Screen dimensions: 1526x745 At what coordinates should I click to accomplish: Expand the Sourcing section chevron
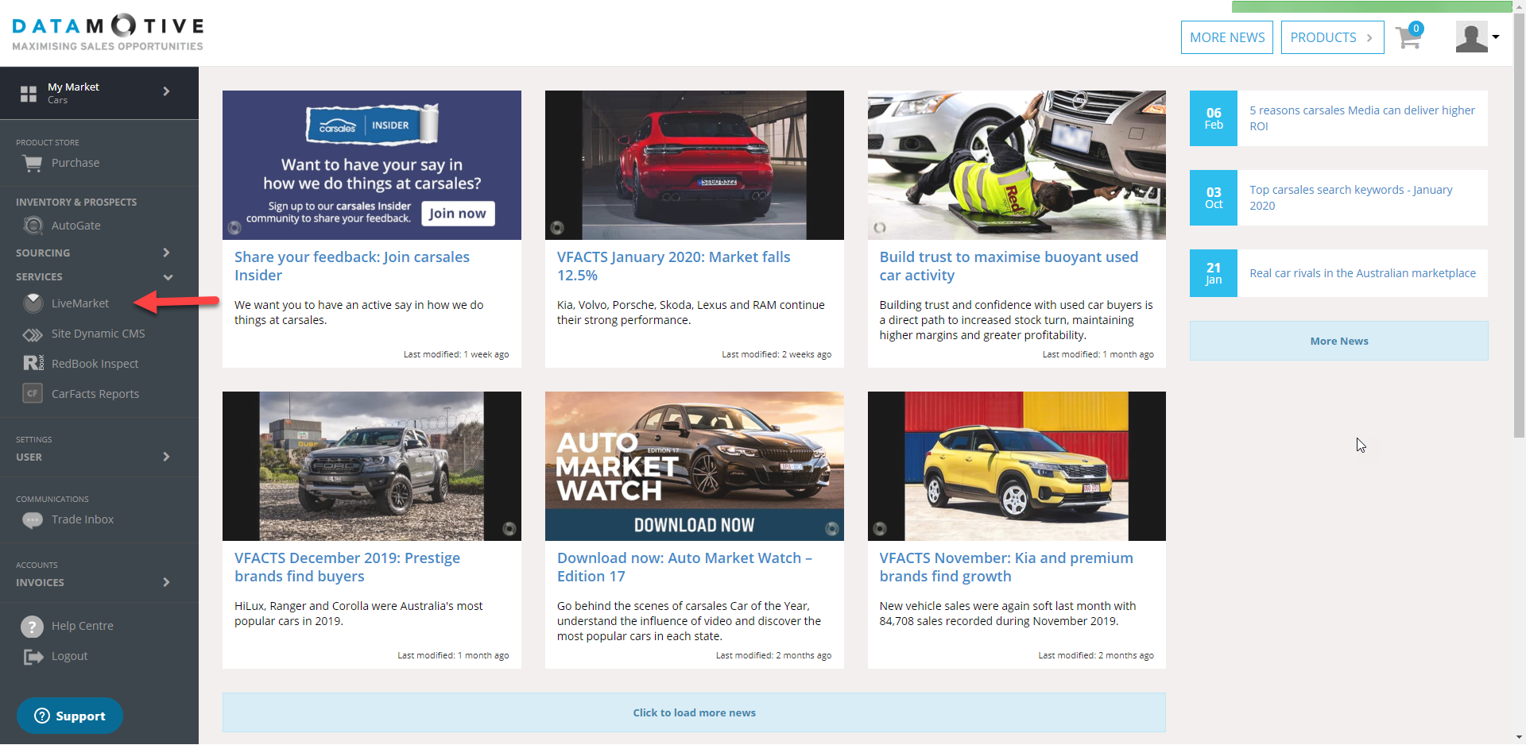(x=166, y=253)
